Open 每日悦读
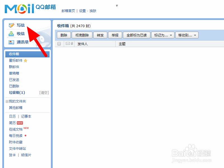The height and width of the screenshot is (168, 224). tap(16, 136)
